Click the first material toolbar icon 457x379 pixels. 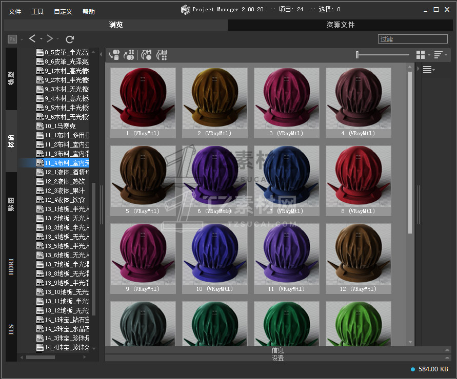pyautogui.click(x=114, y=55)
